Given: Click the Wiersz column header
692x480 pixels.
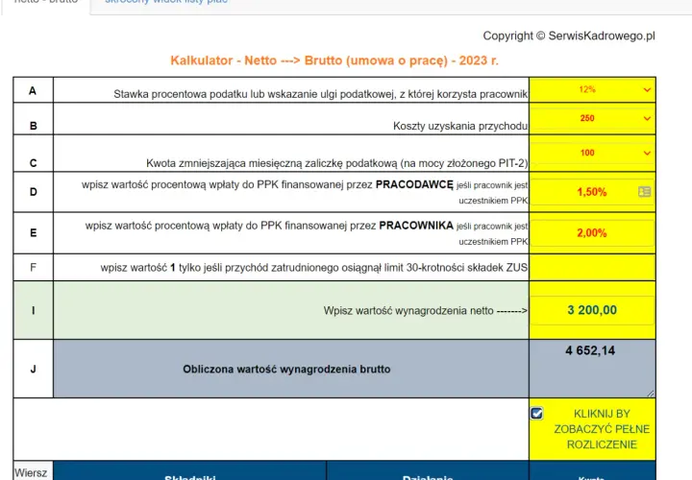Looking at the screenshot, I should 31,472.
